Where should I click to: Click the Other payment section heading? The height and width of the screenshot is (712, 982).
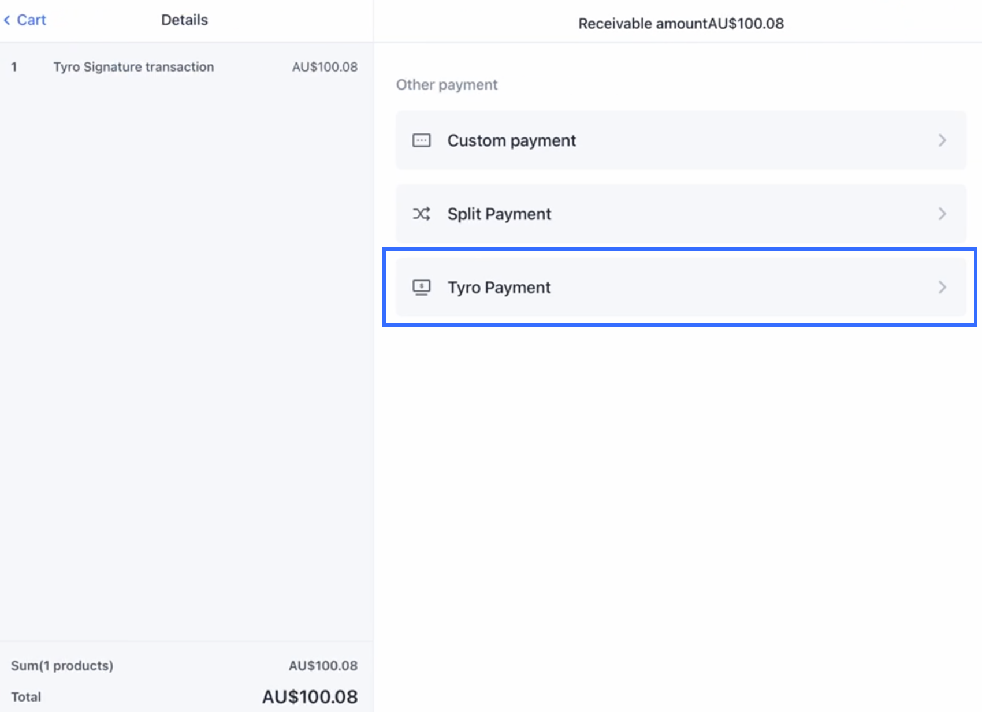(447, 85)
